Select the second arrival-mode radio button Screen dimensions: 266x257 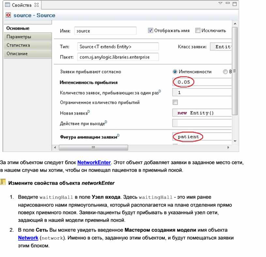point(225,72)
